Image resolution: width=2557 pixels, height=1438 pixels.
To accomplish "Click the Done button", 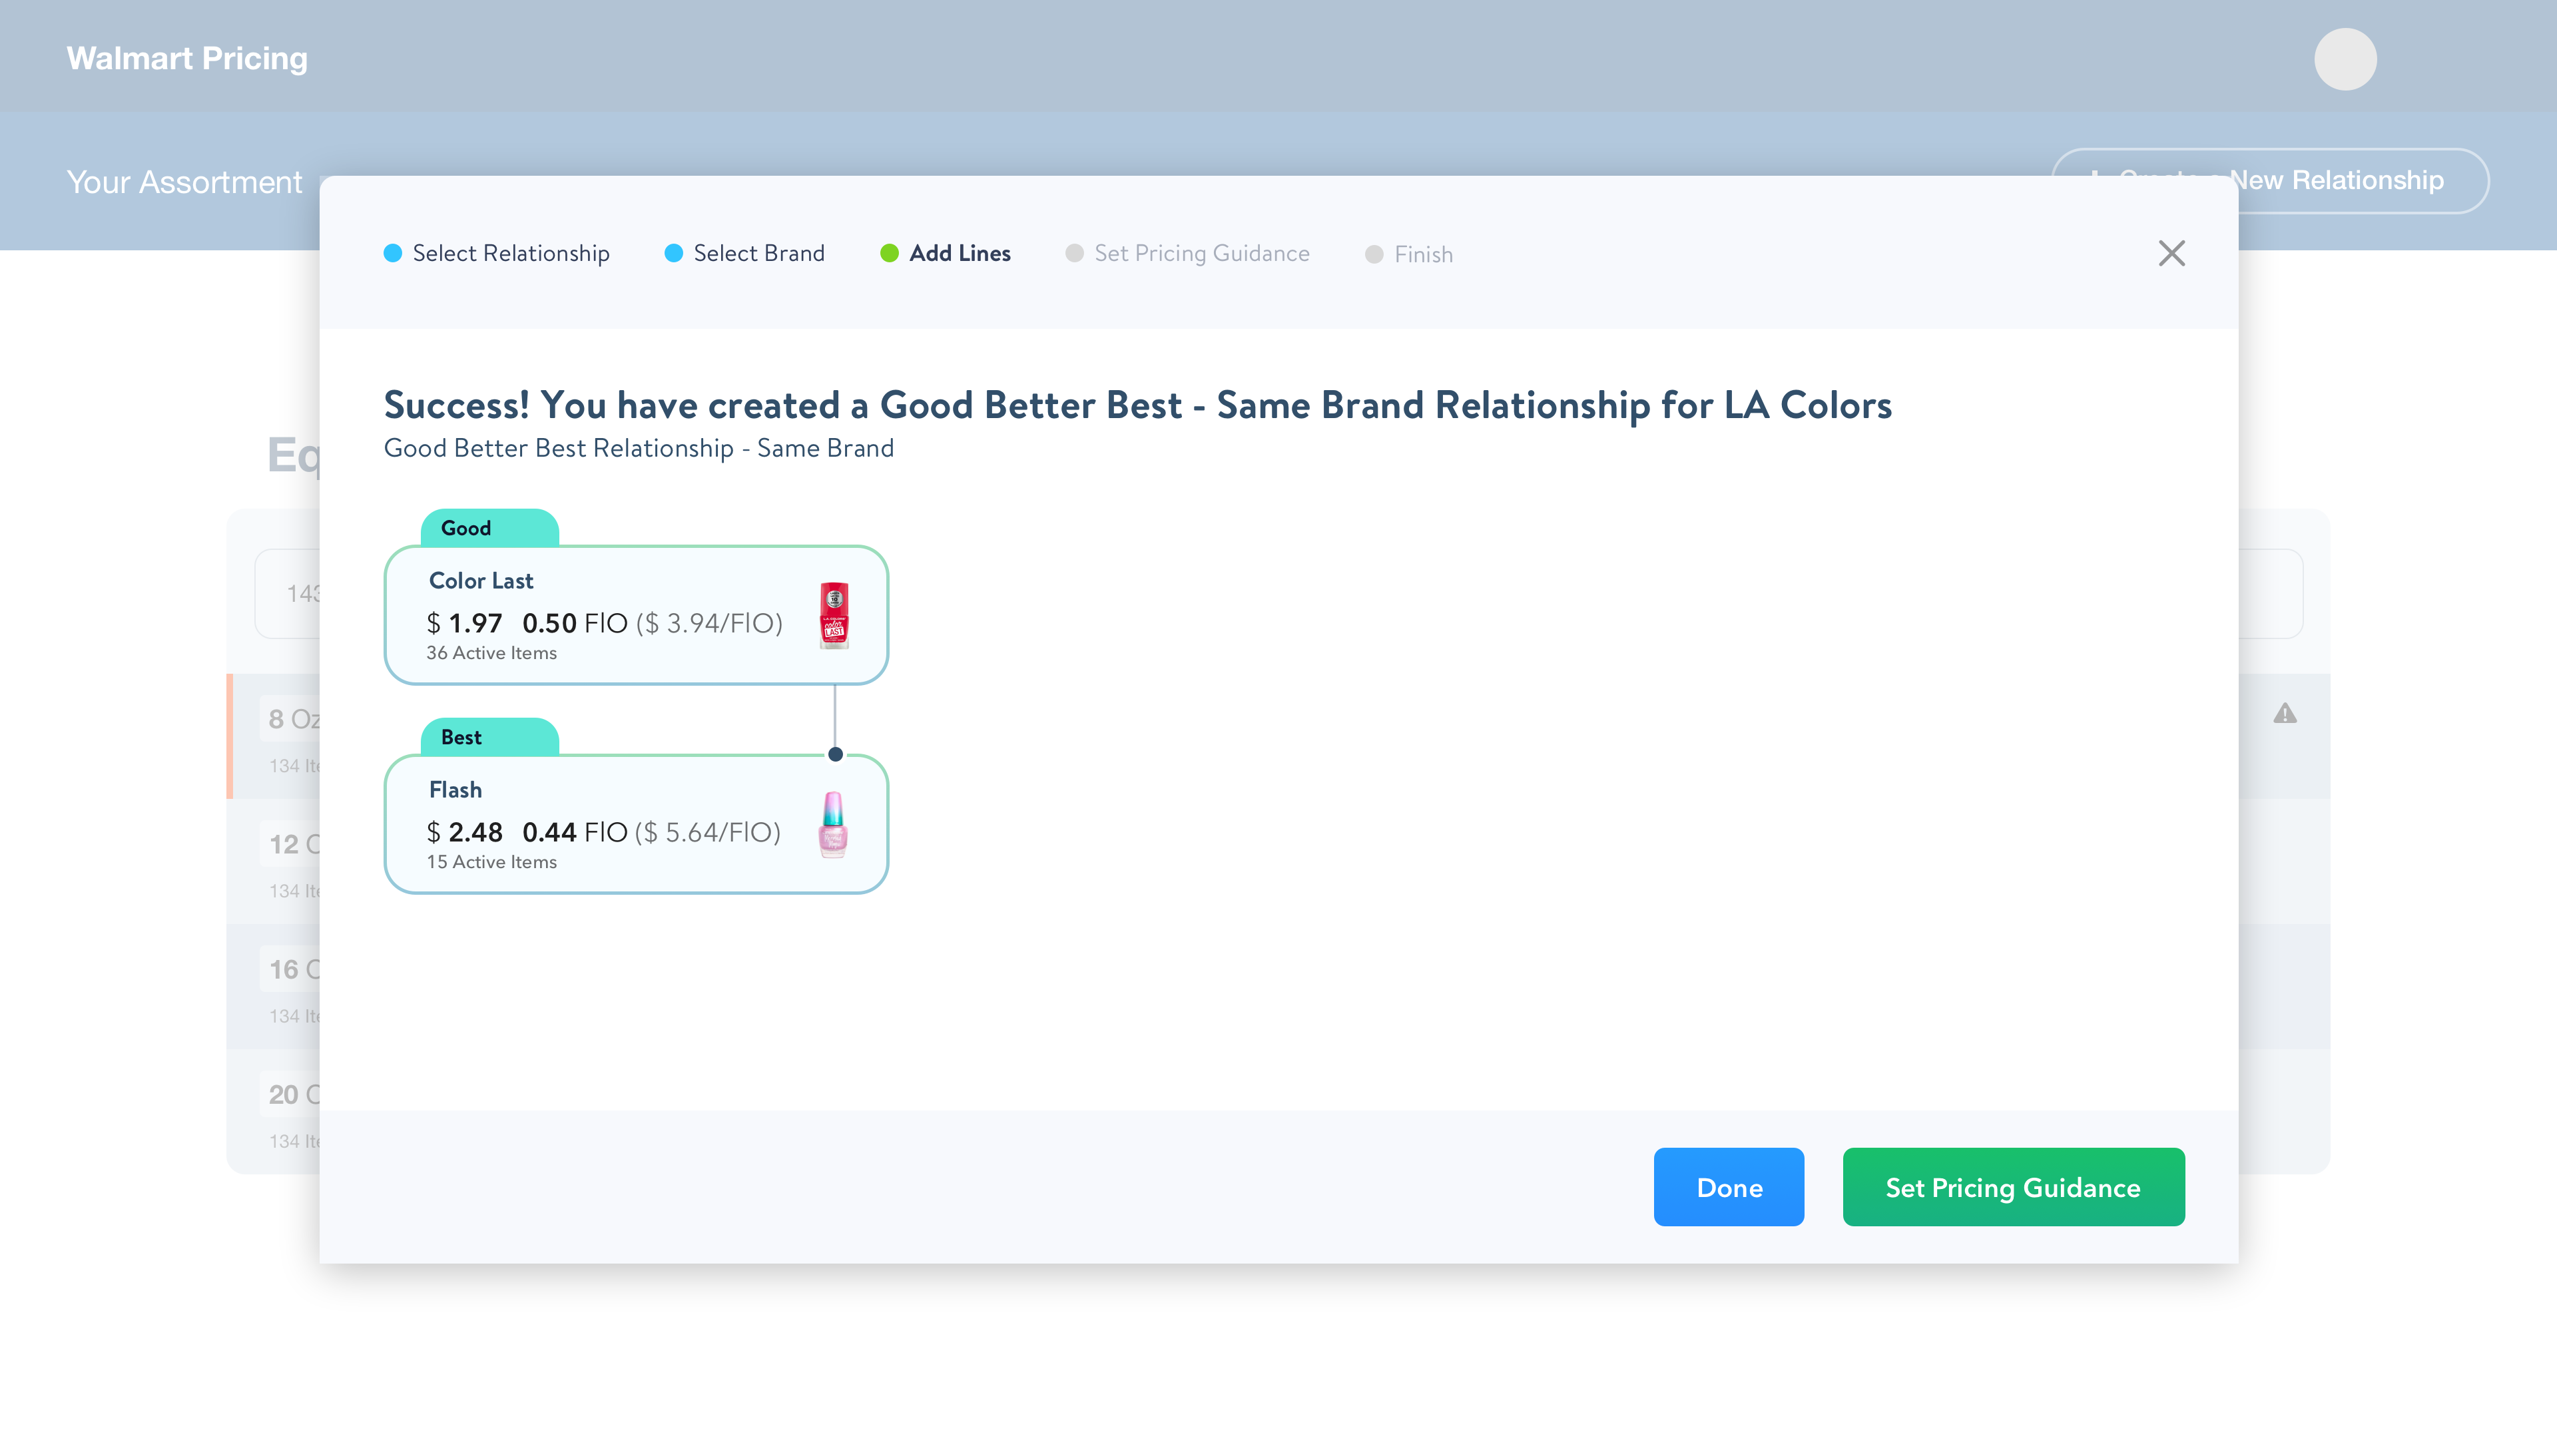I will pyautogui.click(x=1728, y=1187).
